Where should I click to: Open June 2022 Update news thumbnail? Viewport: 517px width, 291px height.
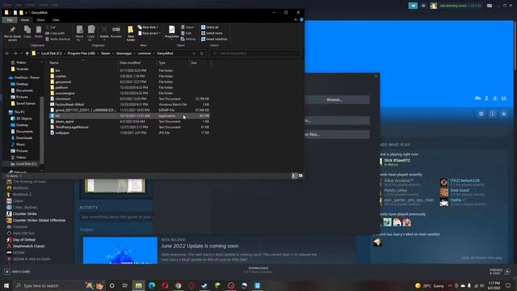[x=120, y=251]
